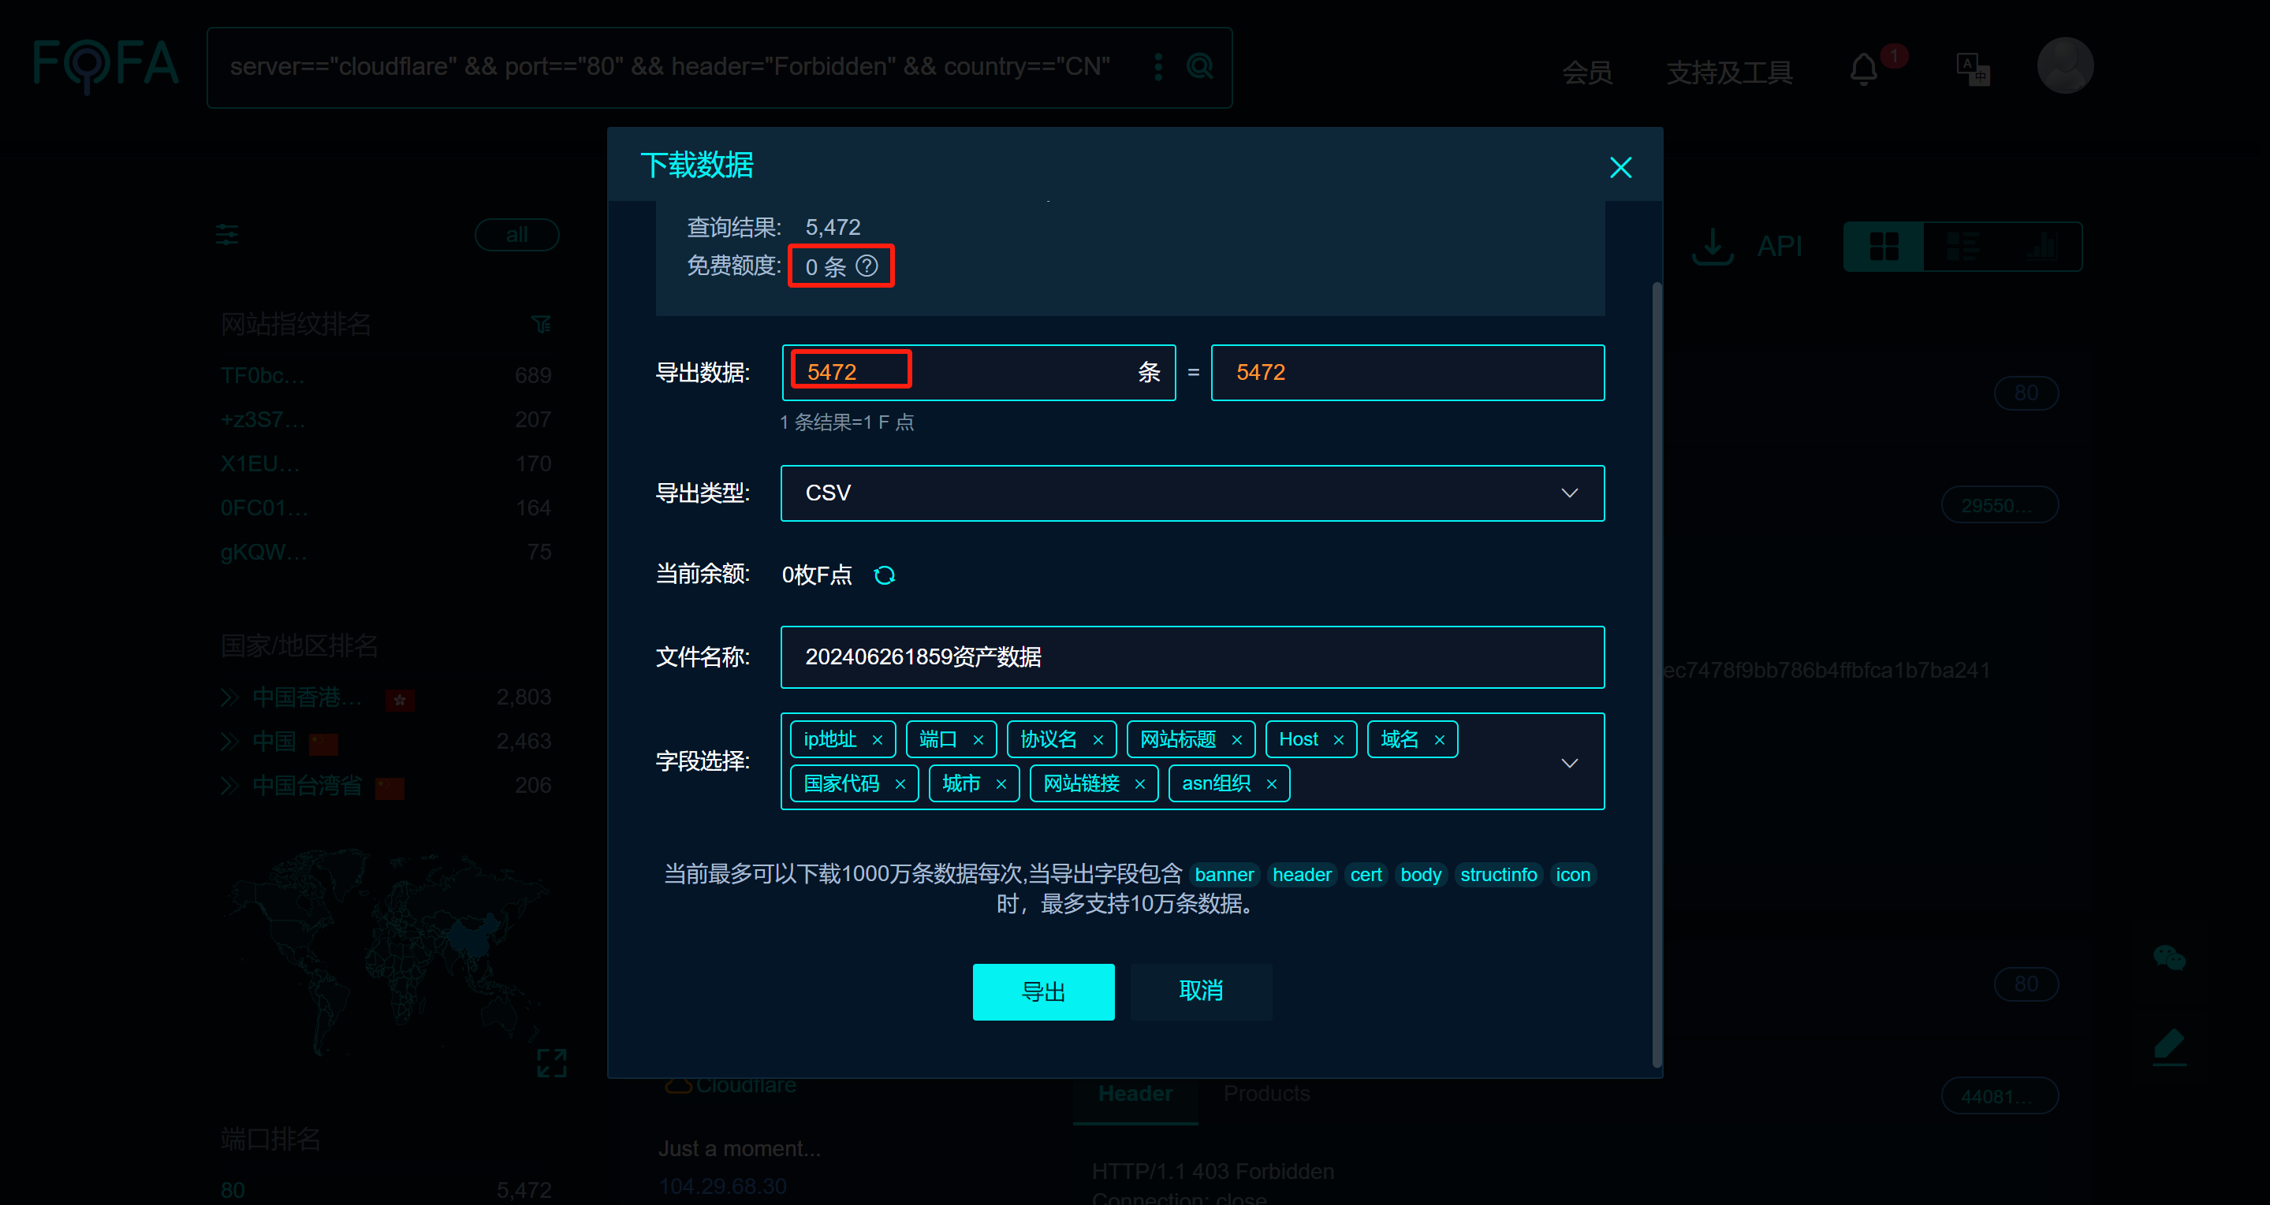Image resolution: width=2270 pixels, height=1205 pixels.
Task: Click the 导出 export button
Action: [1042, 992]
